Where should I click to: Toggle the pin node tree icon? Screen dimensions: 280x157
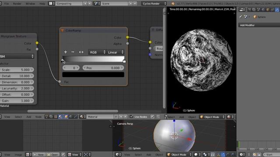coord(153,117)
